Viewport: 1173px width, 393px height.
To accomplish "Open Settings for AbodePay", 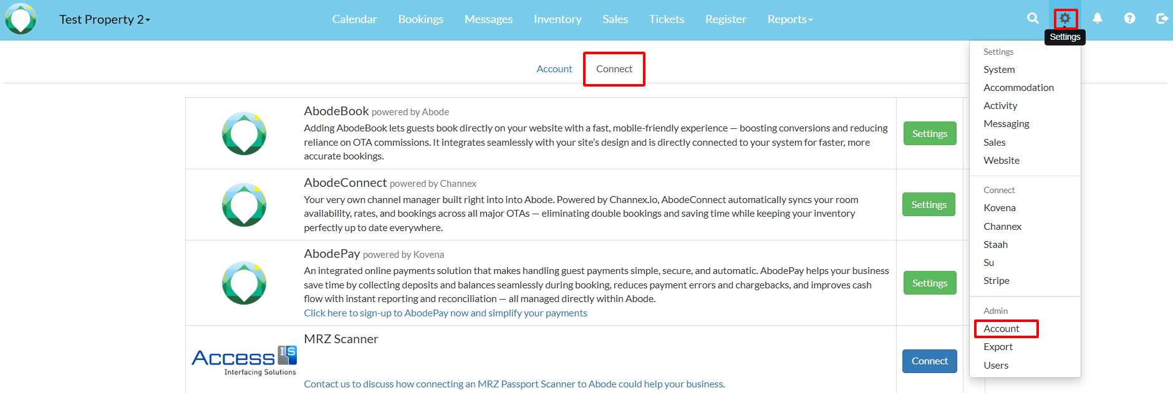I will tap(930, 283).
